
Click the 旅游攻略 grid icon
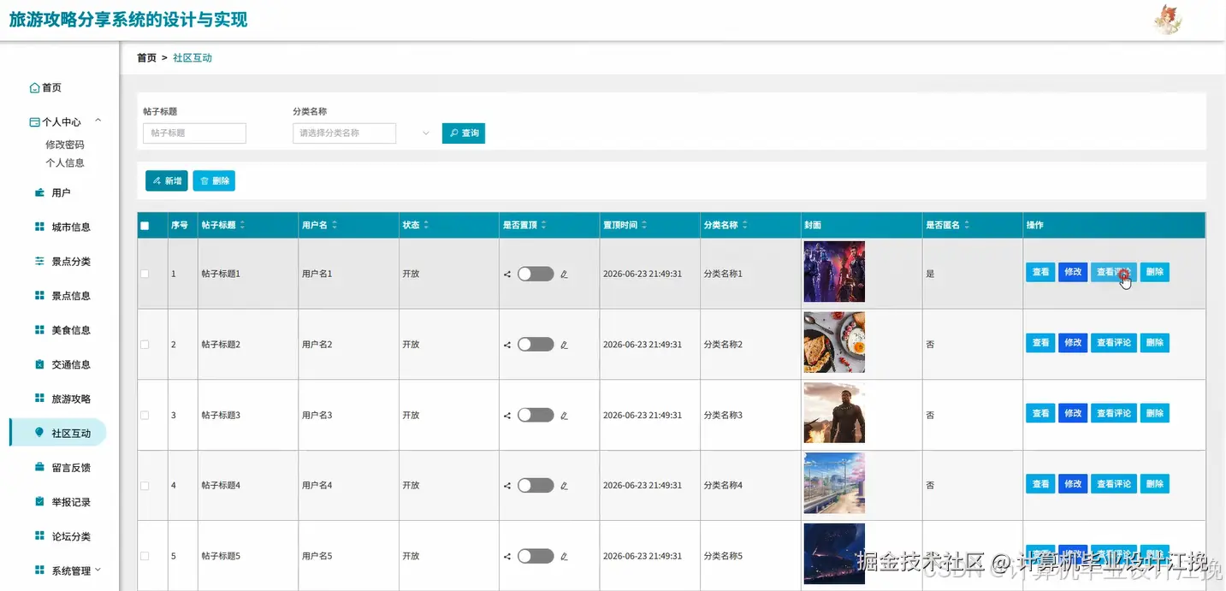click(39, 399)
